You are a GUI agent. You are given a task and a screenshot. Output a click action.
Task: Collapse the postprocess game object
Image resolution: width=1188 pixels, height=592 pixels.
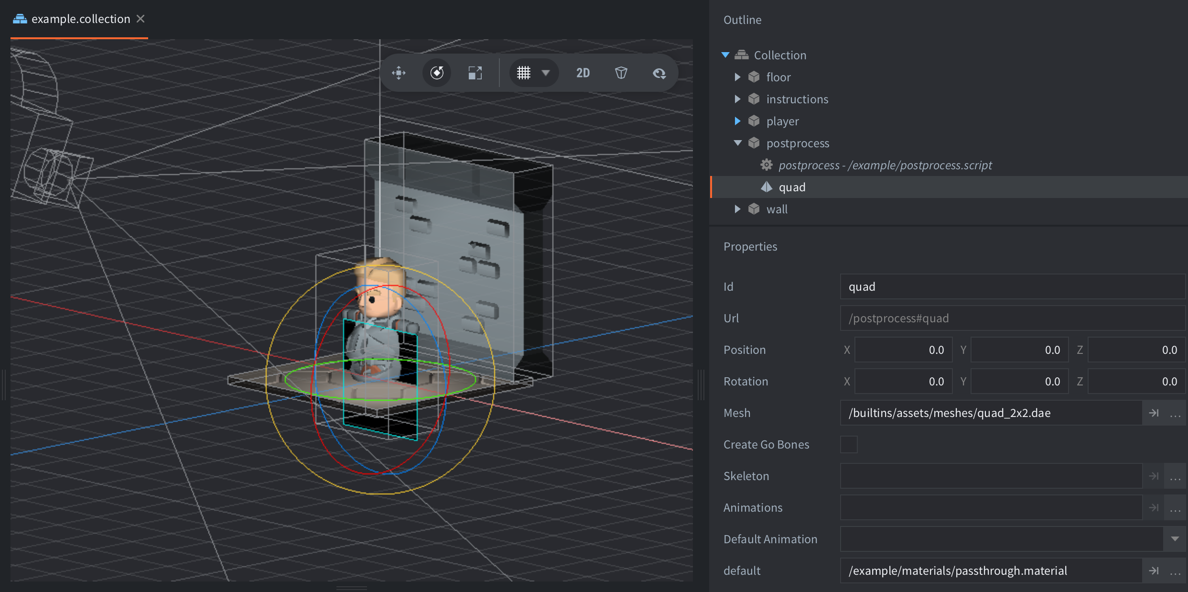pos(737,143)
